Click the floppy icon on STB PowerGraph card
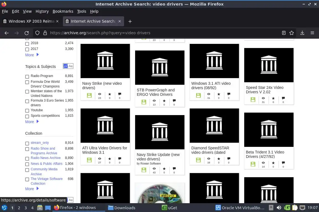Screen dimensions: 319x212 coord(144,102)
